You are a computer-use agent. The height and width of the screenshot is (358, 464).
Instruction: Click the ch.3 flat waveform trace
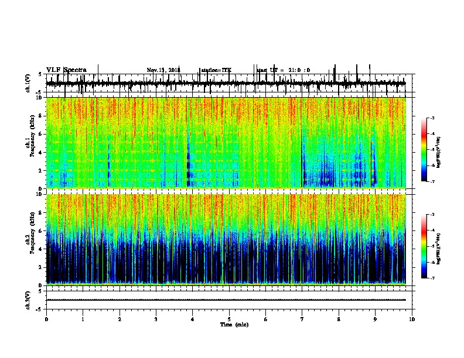tap(226, 300)
